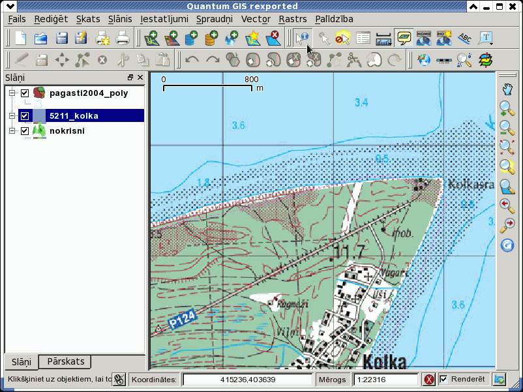Screen dimensions: 523x392
Task: Open the new print composer
Action: (x=102, y=38)
